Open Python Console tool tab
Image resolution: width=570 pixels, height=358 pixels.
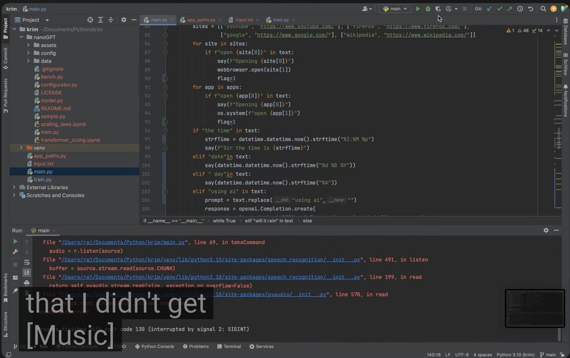click(154, 346)
